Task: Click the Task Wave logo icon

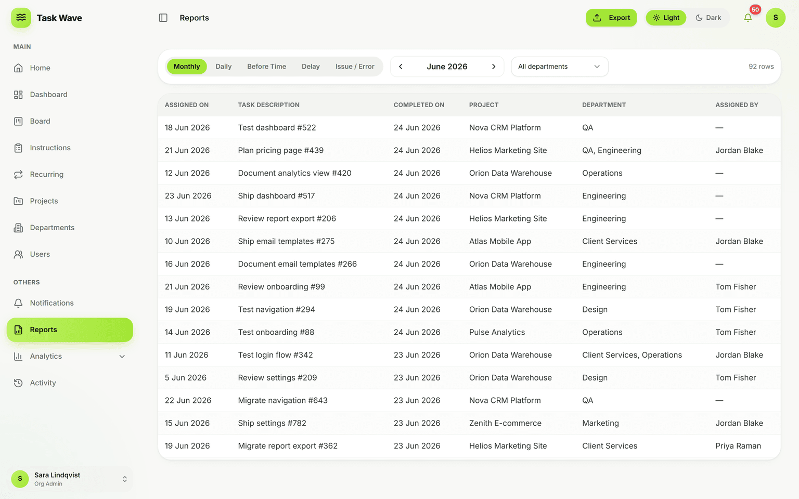Action: pyautogui.click(x=21, y=18)
